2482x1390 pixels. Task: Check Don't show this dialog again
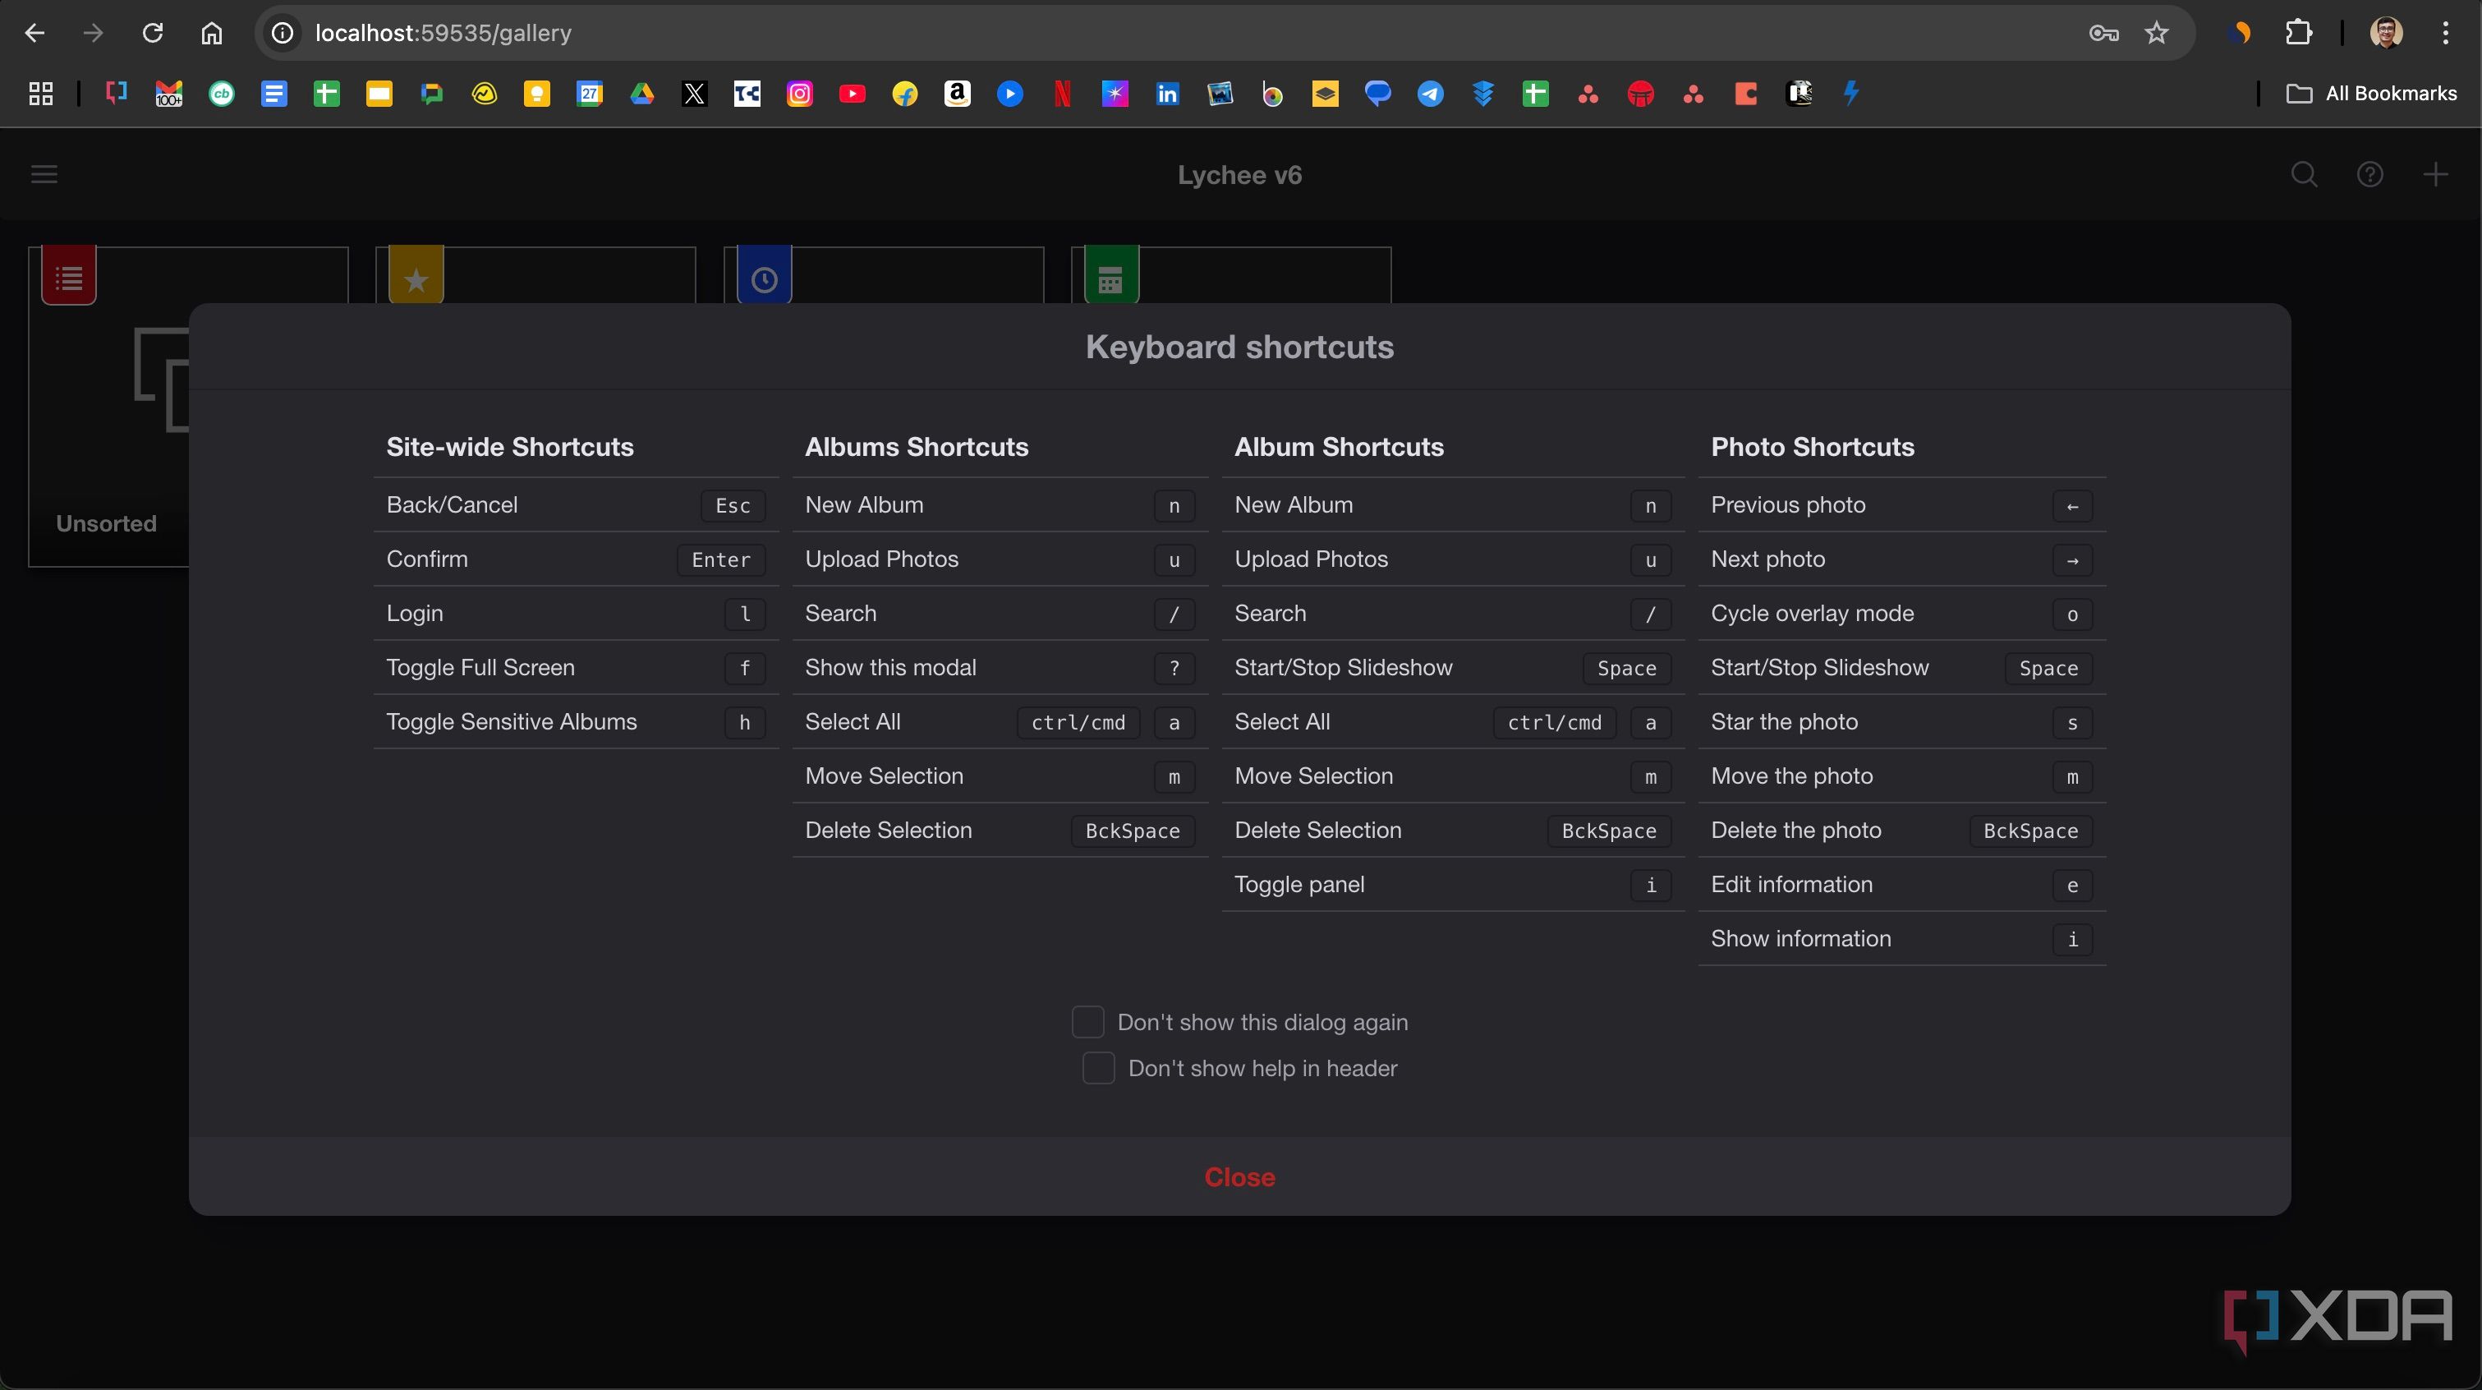(1087, 1022)
